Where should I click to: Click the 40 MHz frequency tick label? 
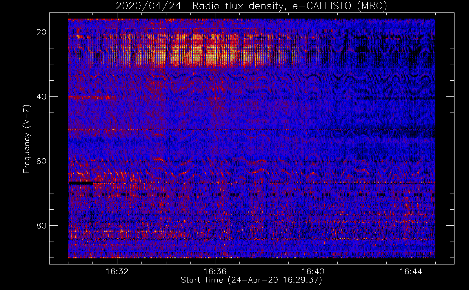click(x=42, y=97)
